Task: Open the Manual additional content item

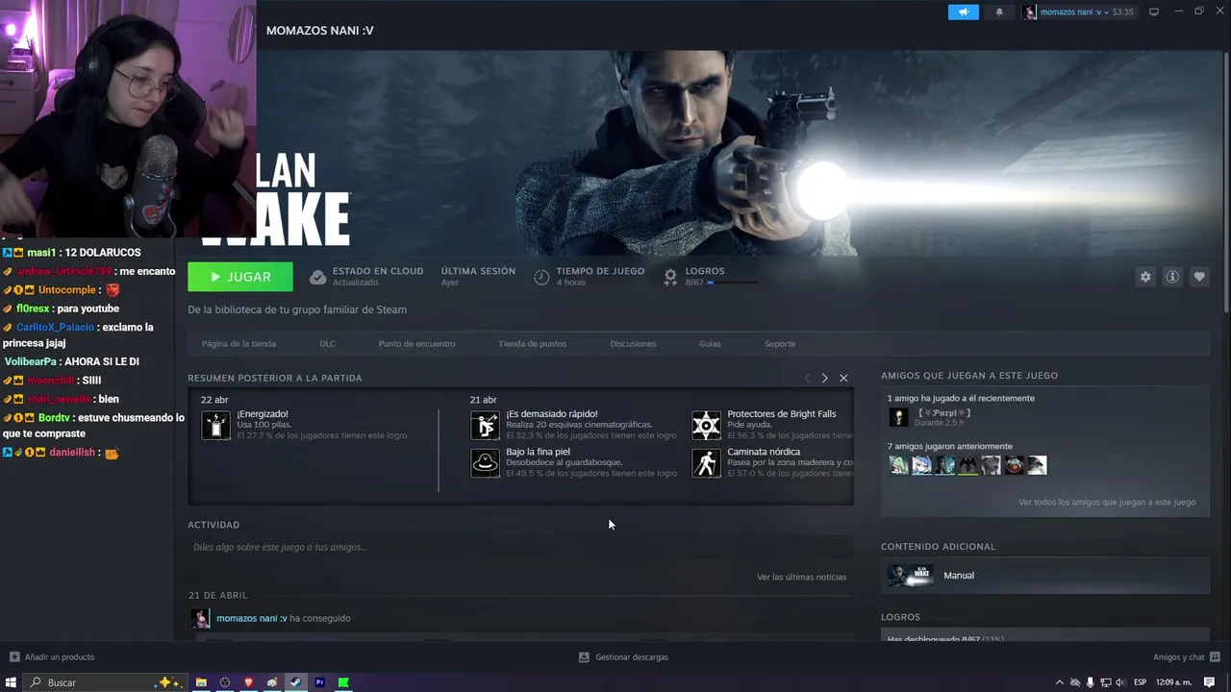Action: tap(1044, 576)
